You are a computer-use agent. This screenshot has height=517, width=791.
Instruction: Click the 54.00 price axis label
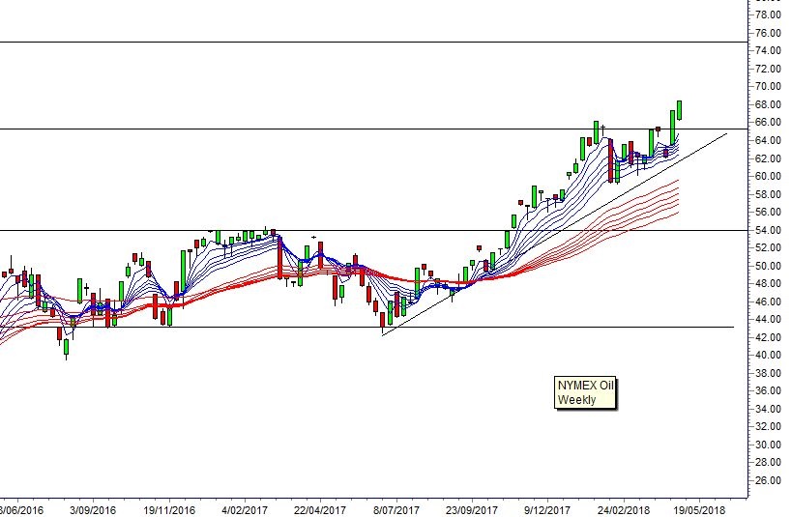click(x=769, y=230)
